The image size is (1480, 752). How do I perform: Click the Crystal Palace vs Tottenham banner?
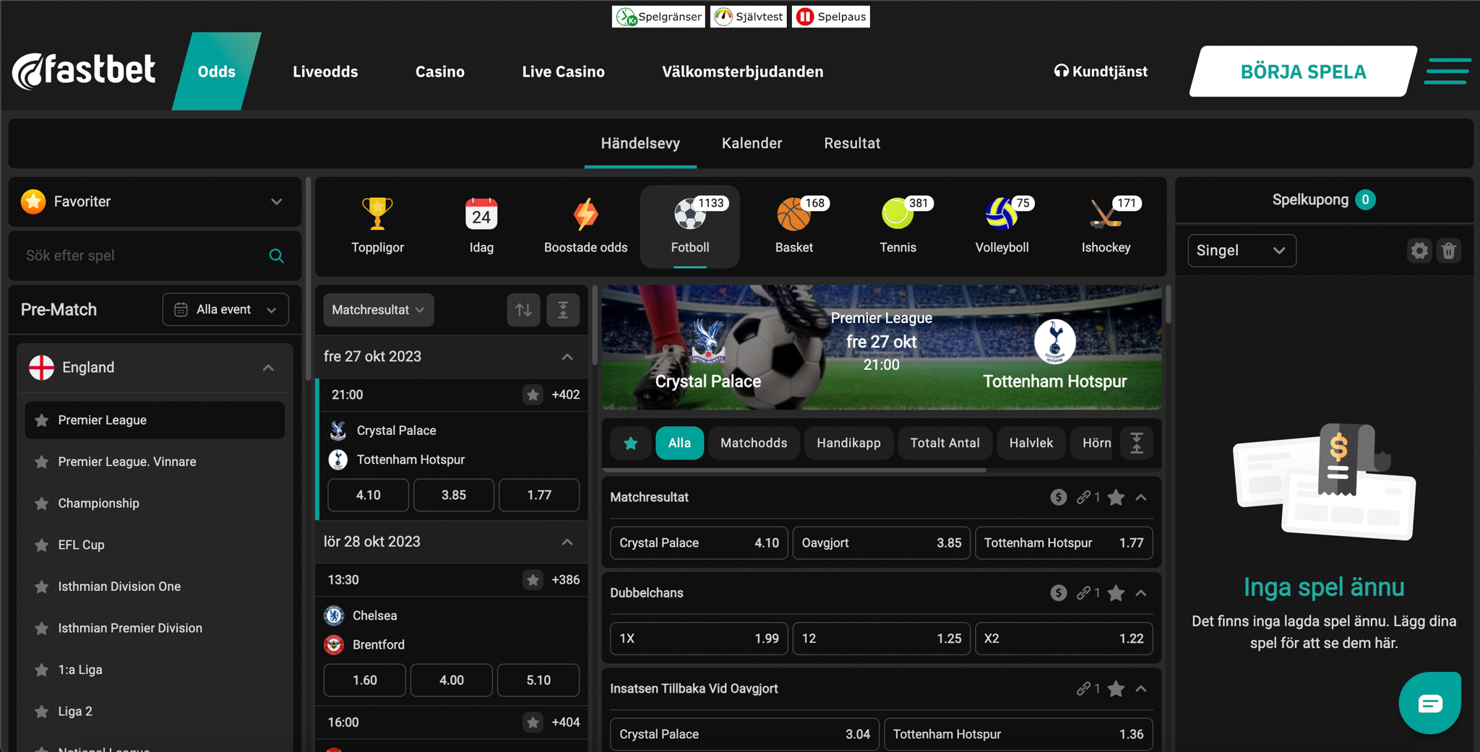pos(881,347)
